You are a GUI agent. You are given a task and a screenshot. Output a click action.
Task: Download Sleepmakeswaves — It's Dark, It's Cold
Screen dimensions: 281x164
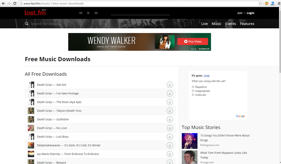tap(170, 145)
